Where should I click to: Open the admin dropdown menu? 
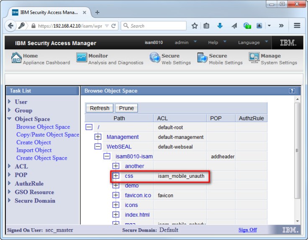click(x=185, y=43)
